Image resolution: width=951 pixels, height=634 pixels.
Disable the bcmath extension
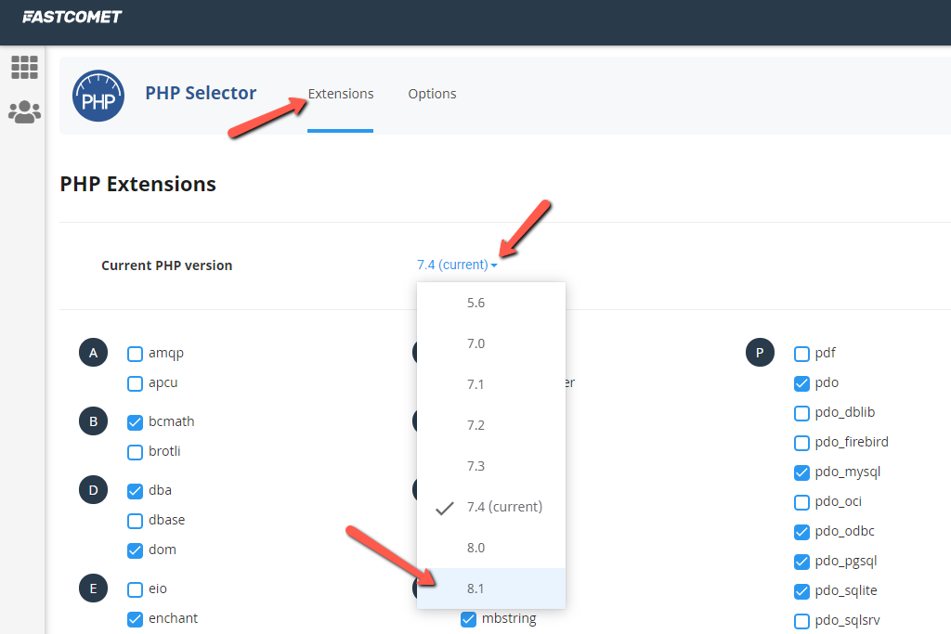[x=134, y=421]
